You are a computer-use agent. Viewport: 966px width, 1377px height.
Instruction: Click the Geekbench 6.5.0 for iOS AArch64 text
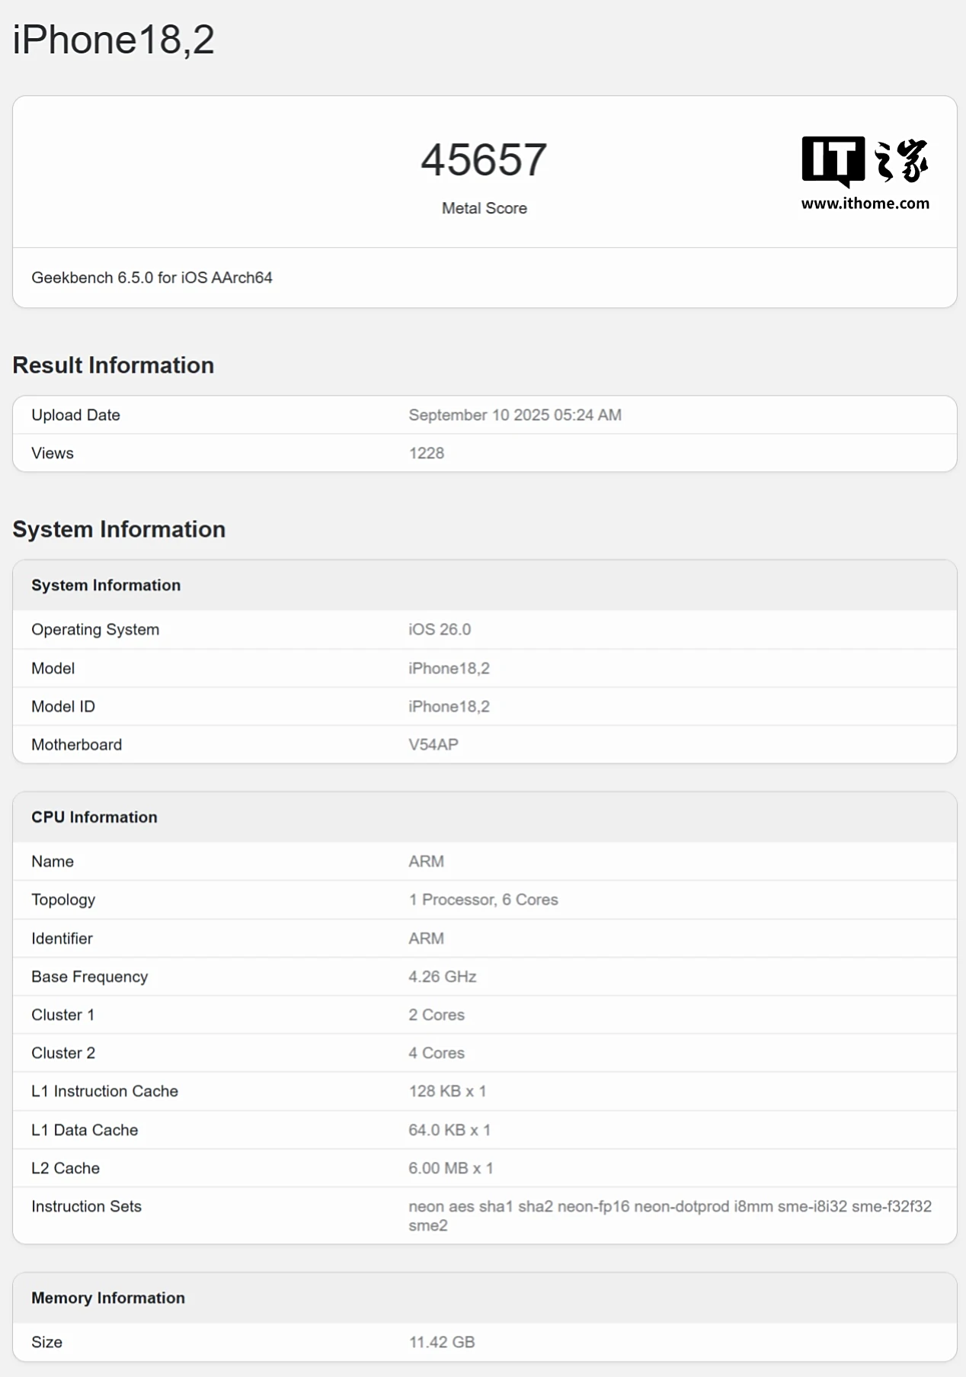coord(152,278)
